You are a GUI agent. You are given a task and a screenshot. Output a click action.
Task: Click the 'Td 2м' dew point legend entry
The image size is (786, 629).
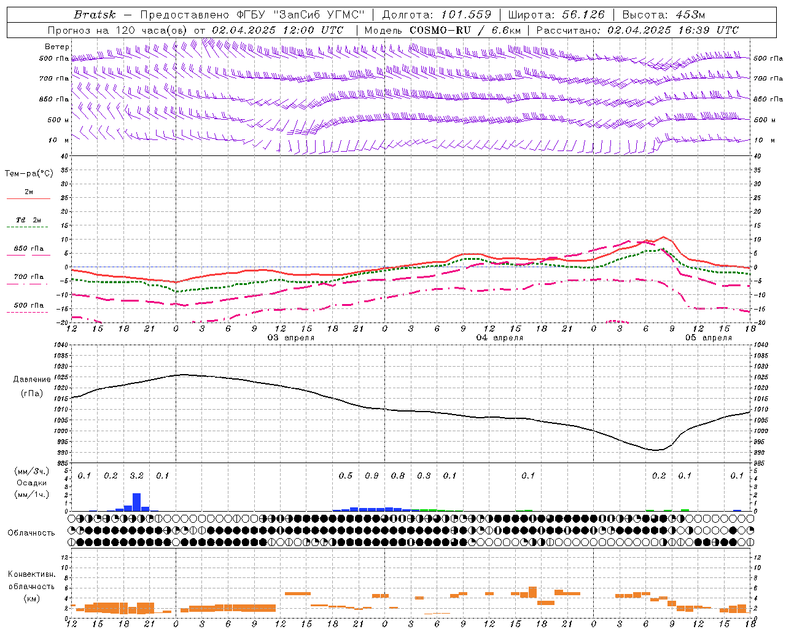(28, 220)
